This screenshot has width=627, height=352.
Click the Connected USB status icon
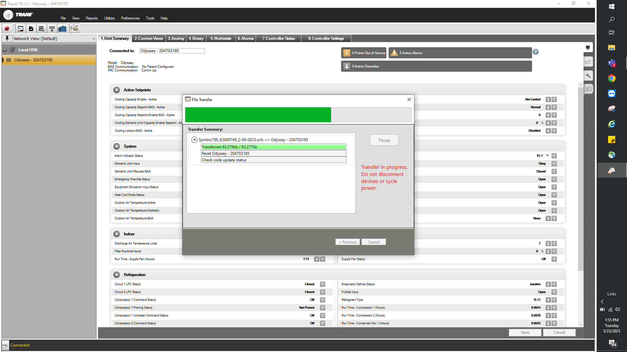(6, 345)
